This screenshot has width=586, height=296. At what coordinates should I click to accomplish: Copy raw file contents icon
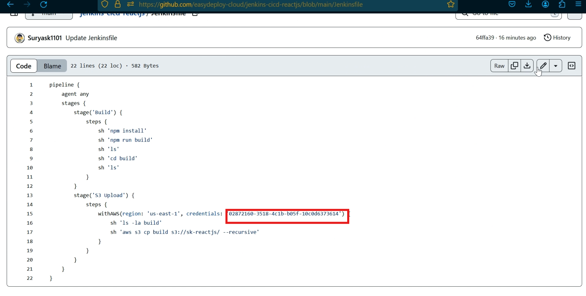[x=514, y=66]
